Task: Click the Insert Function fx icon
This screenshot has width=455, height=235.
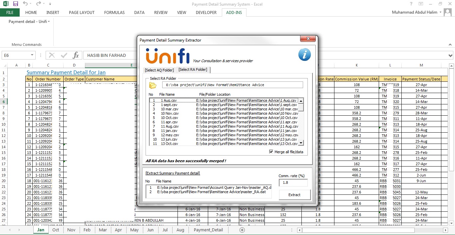Action: [x=76, y=55]
